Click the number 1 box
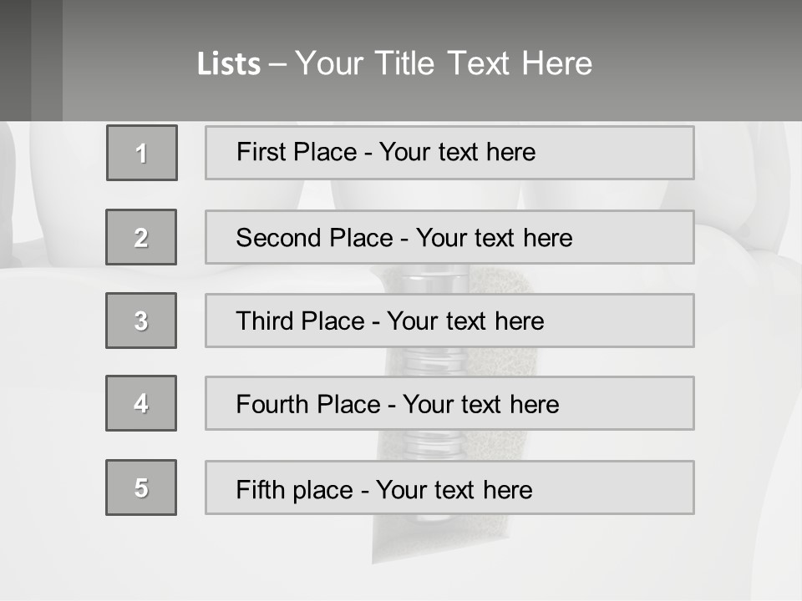 click(x=142, y=153)
